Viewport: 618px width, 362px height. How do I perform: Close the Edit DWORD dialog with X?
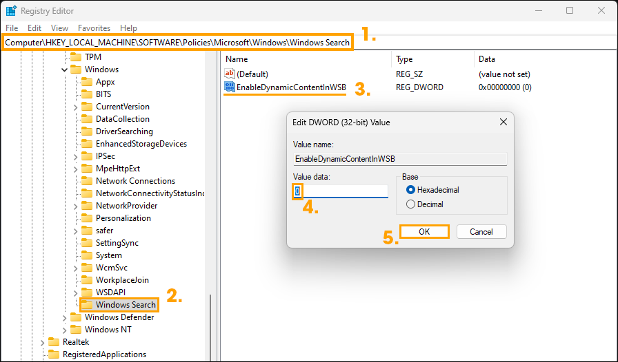(504, 122)
